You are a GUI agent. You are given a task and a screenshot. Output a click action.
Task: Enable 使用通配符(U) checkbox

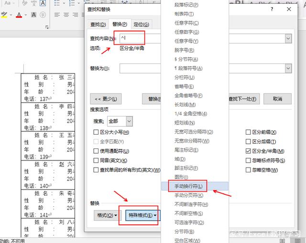(96, 151)
